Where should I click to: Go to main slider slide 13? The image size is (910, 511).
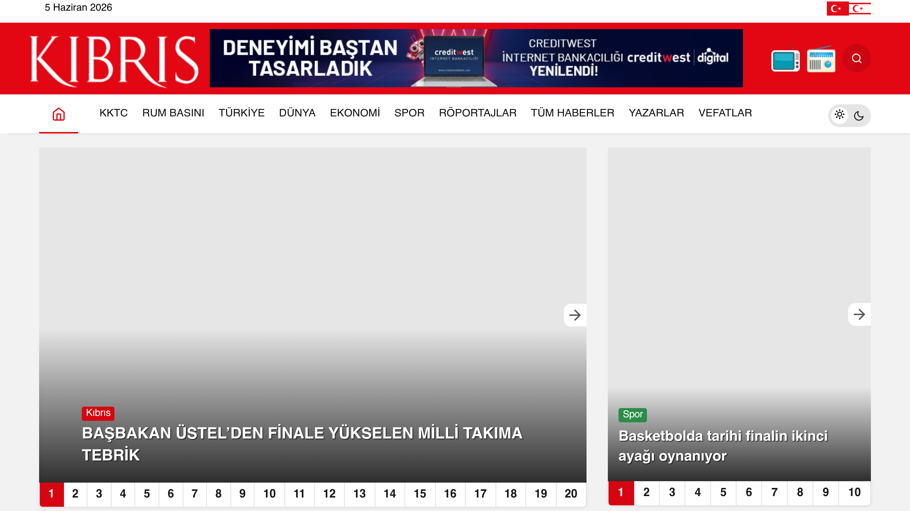pyautogui.click(x=360, y=494)
